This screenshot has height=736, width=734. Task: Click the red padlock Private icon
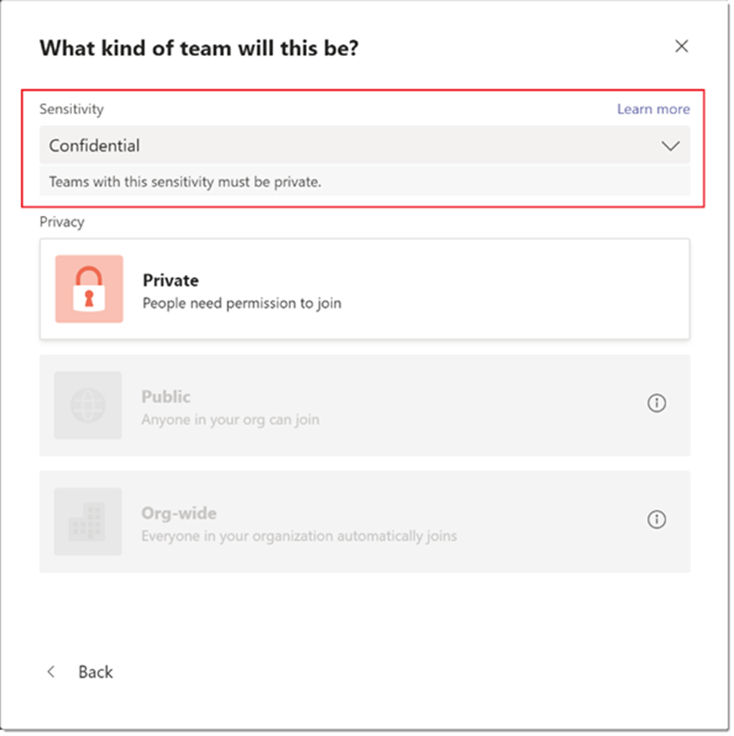point(89,290)
